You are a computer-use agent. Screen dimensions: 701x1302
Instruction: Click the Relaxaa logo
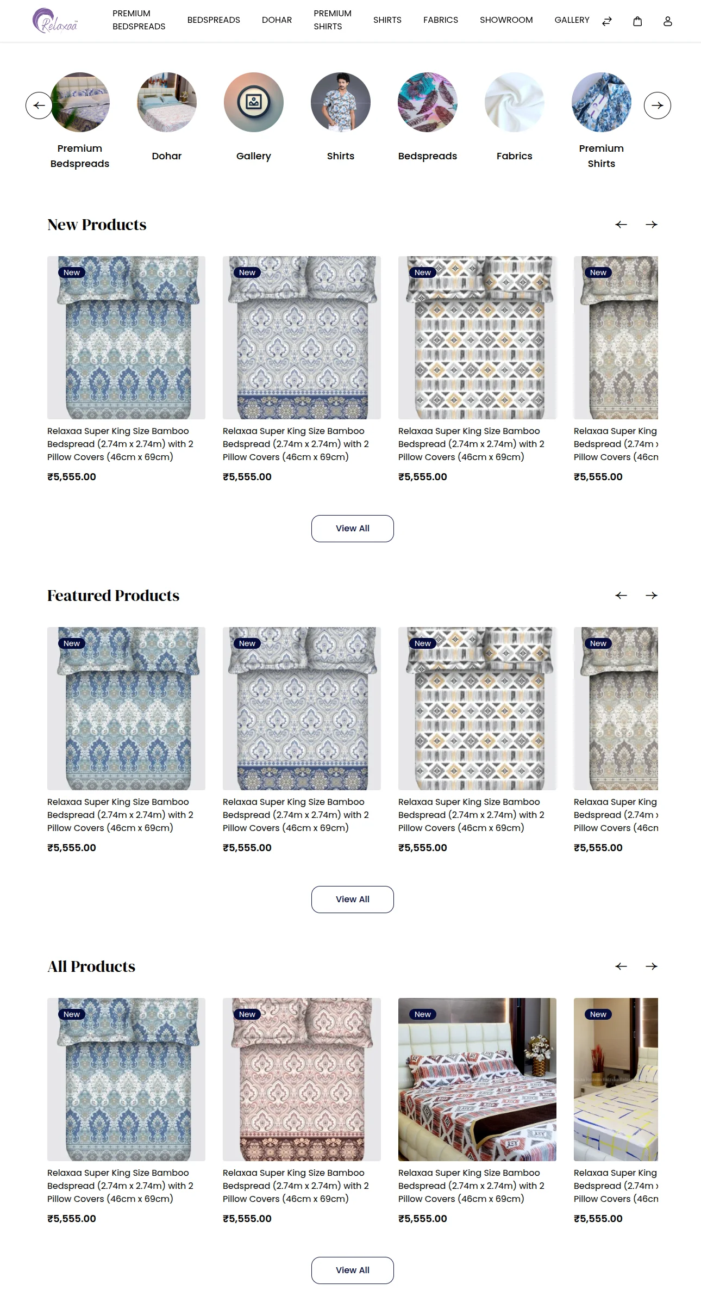point(55,21)
